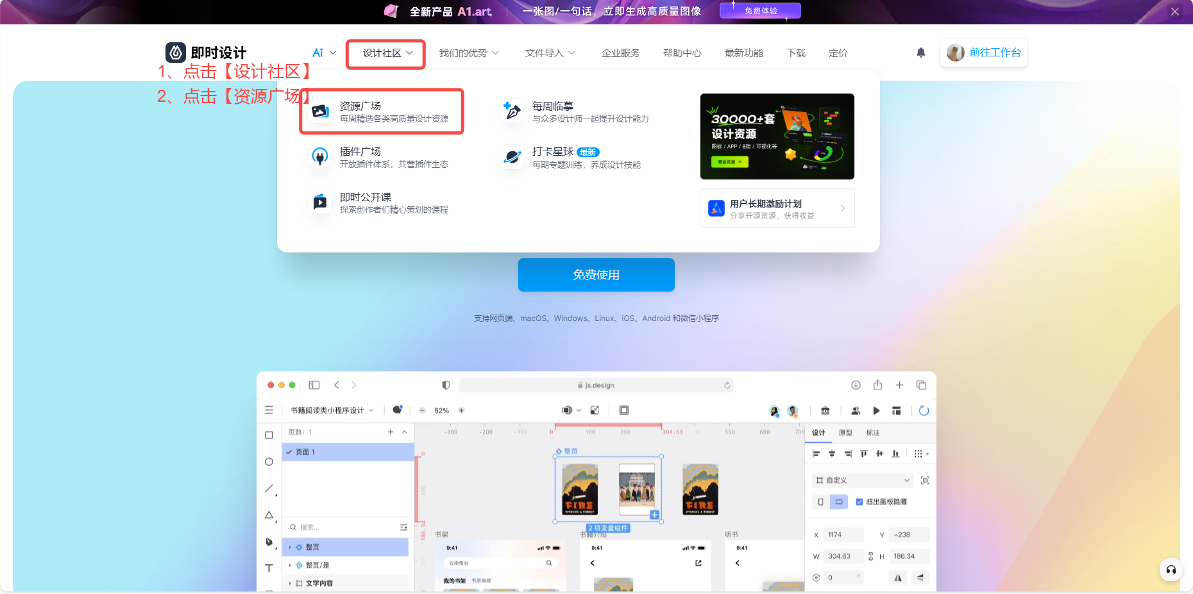Close the top promotional banner
This screenshot has height=594, width=1193.
click(1174, 12)
